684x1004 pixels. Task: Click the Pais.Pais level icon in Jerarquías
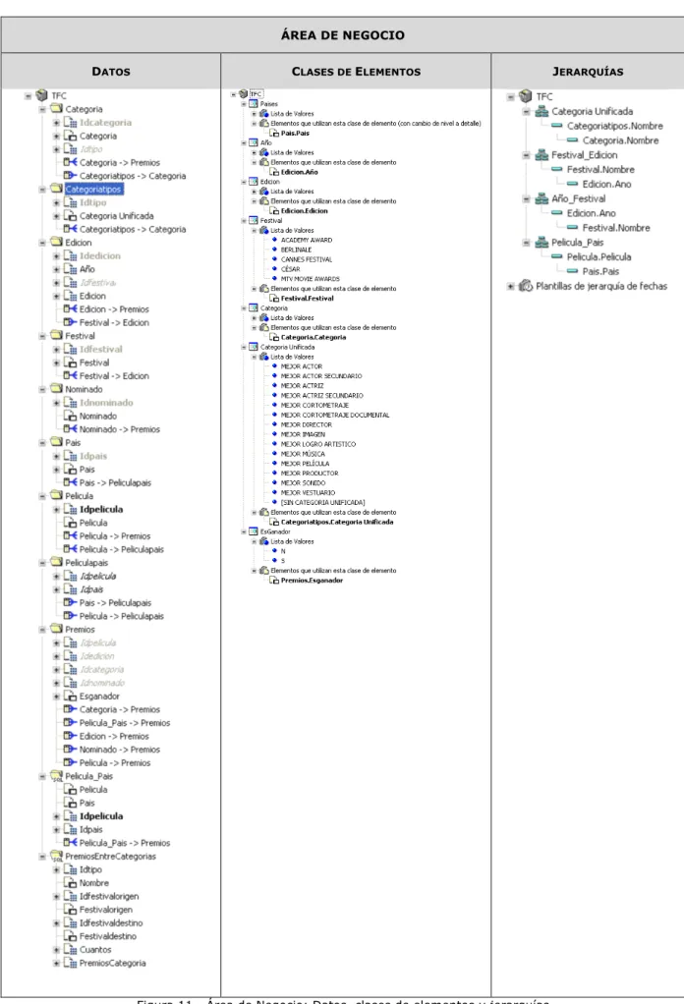pos(573,271)
